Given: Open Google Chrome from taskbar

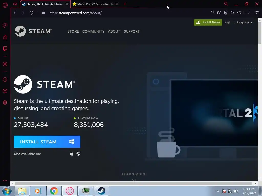Looking at the screenshot, I should tap(54, 191).
